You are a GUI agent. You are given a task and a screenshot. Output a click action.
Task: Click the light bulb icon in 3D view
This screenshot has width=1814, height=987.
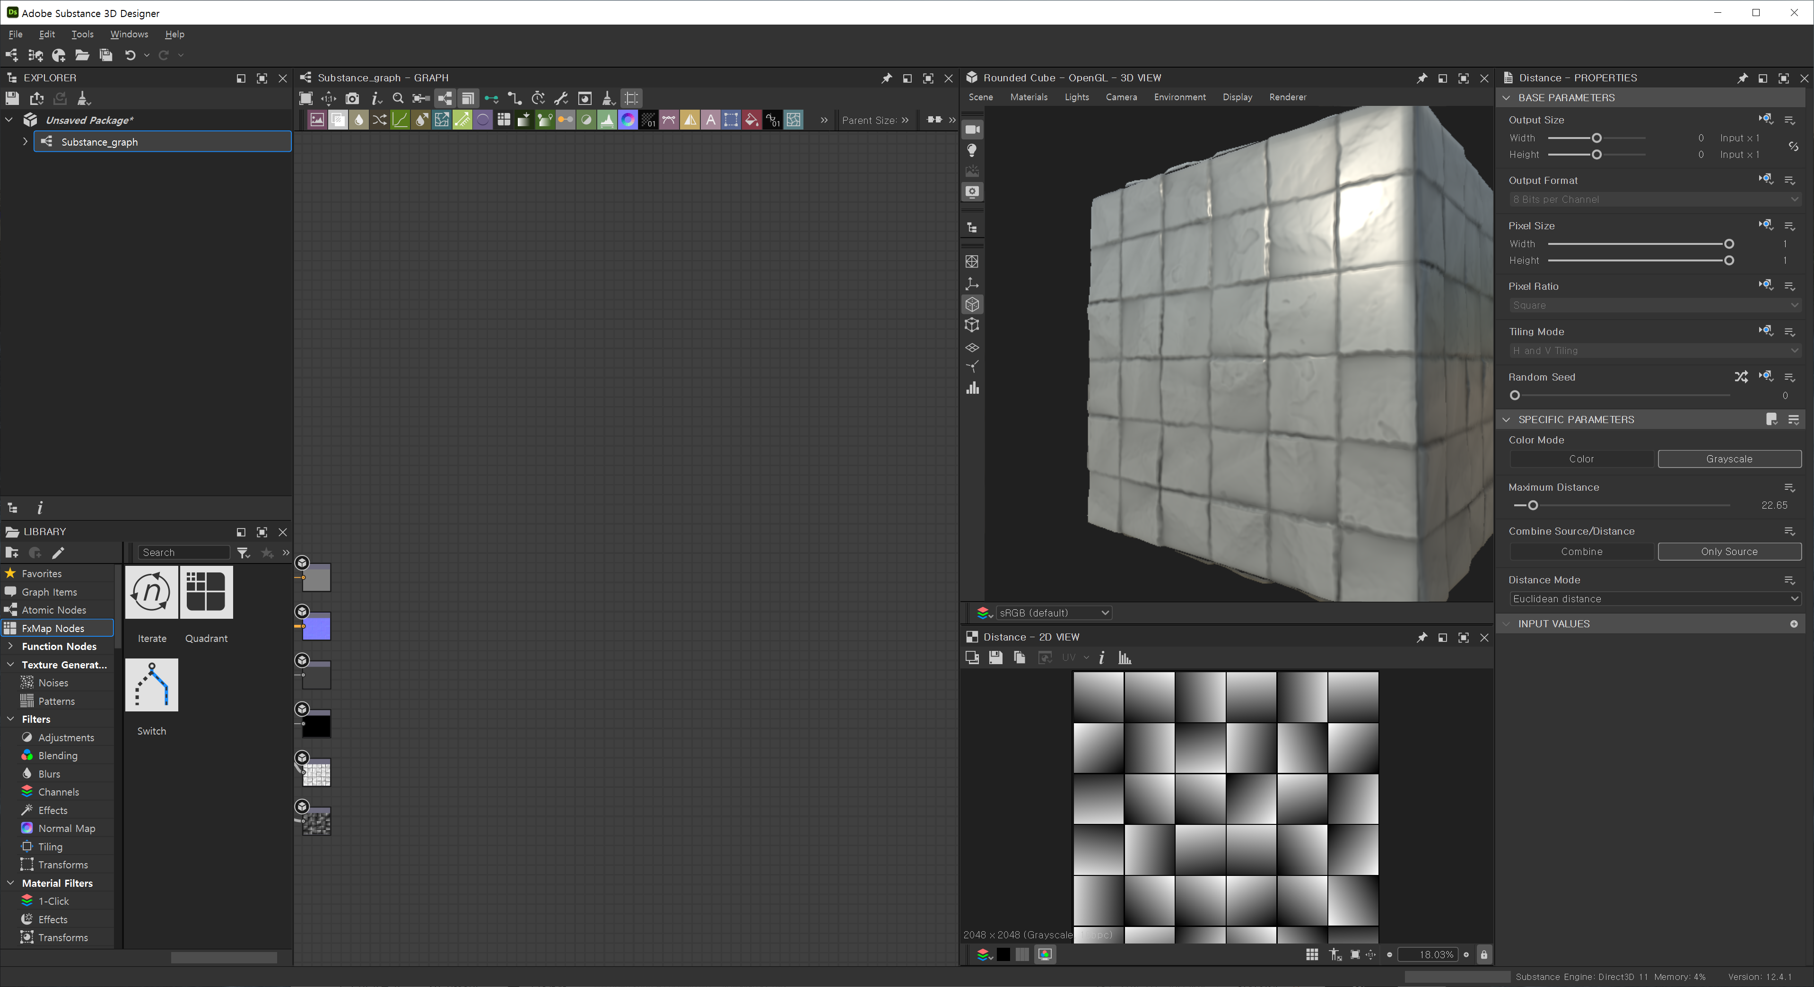coord(972,150)
